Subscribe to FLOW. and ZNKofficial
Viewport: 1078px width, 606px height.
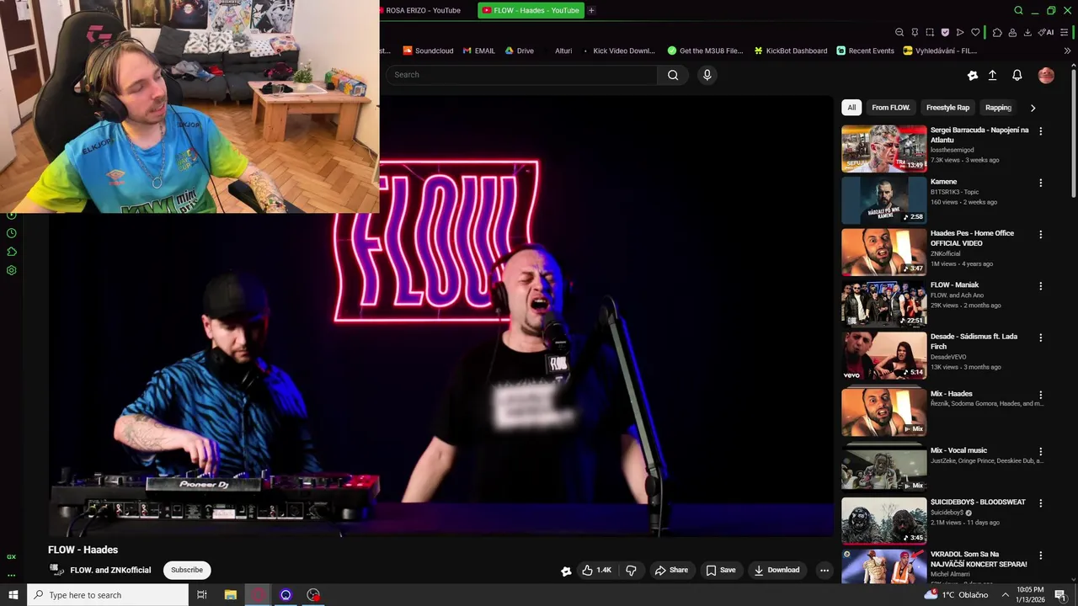187,570
